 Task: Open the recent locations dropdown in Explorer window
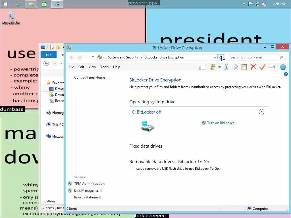(x=61, y=63)
